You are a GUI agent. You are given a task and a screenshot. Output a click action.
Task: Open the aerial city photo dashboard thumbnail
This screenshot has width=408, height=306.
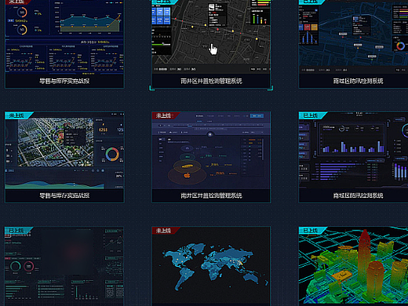[x=64, y=151]
